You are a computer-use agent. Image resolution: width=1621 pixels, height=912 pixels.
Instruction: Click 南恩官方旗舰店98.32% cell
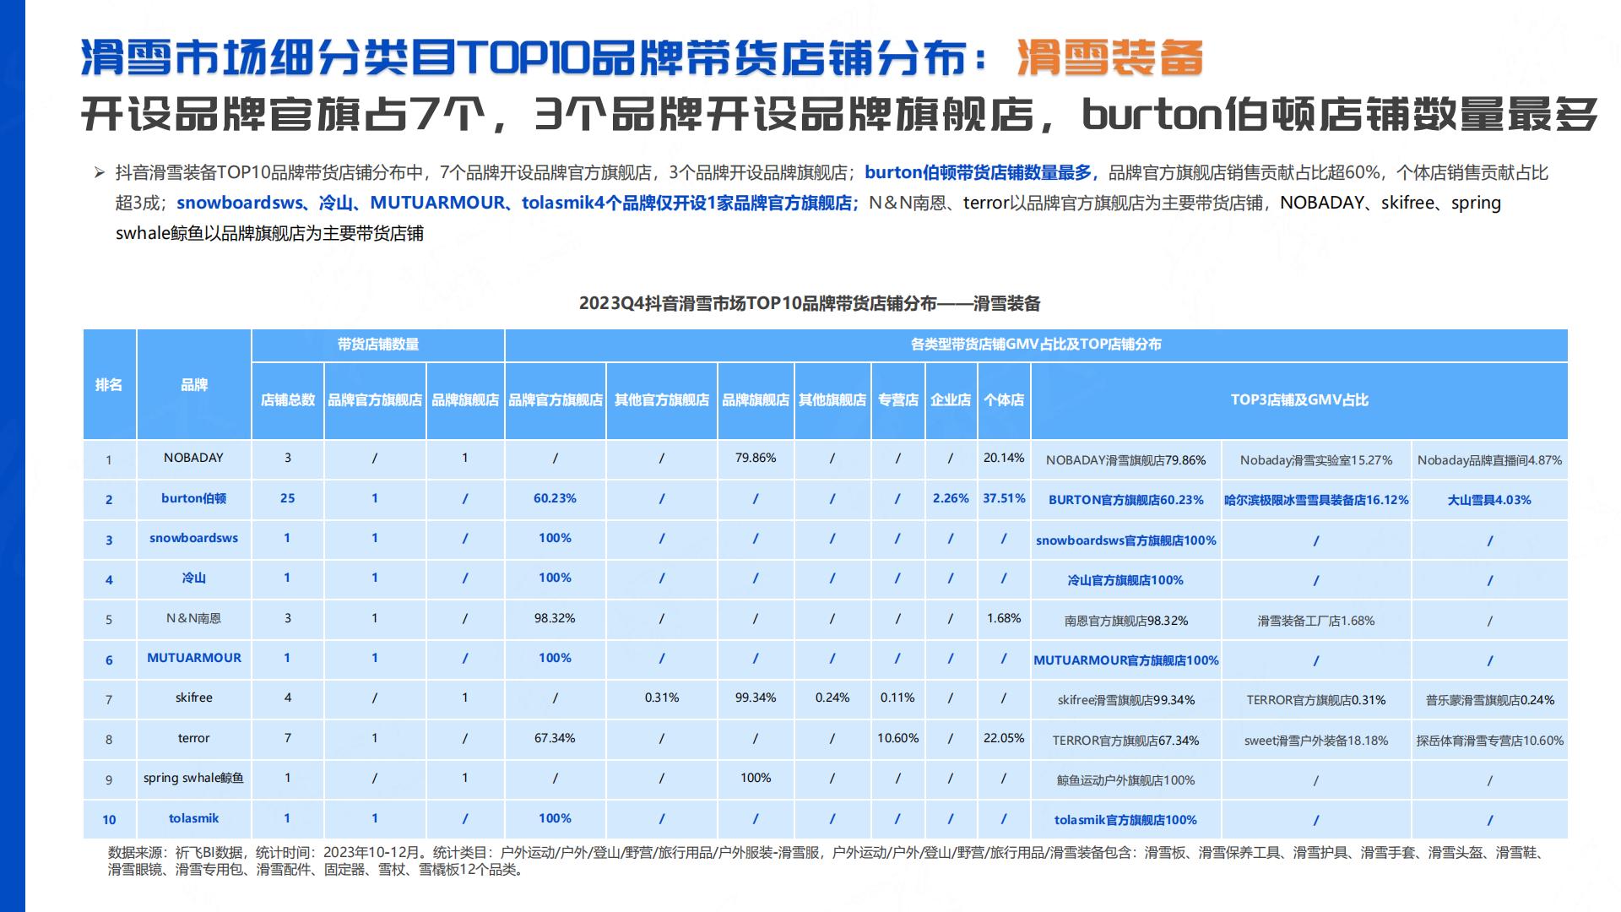[1126, 621]
